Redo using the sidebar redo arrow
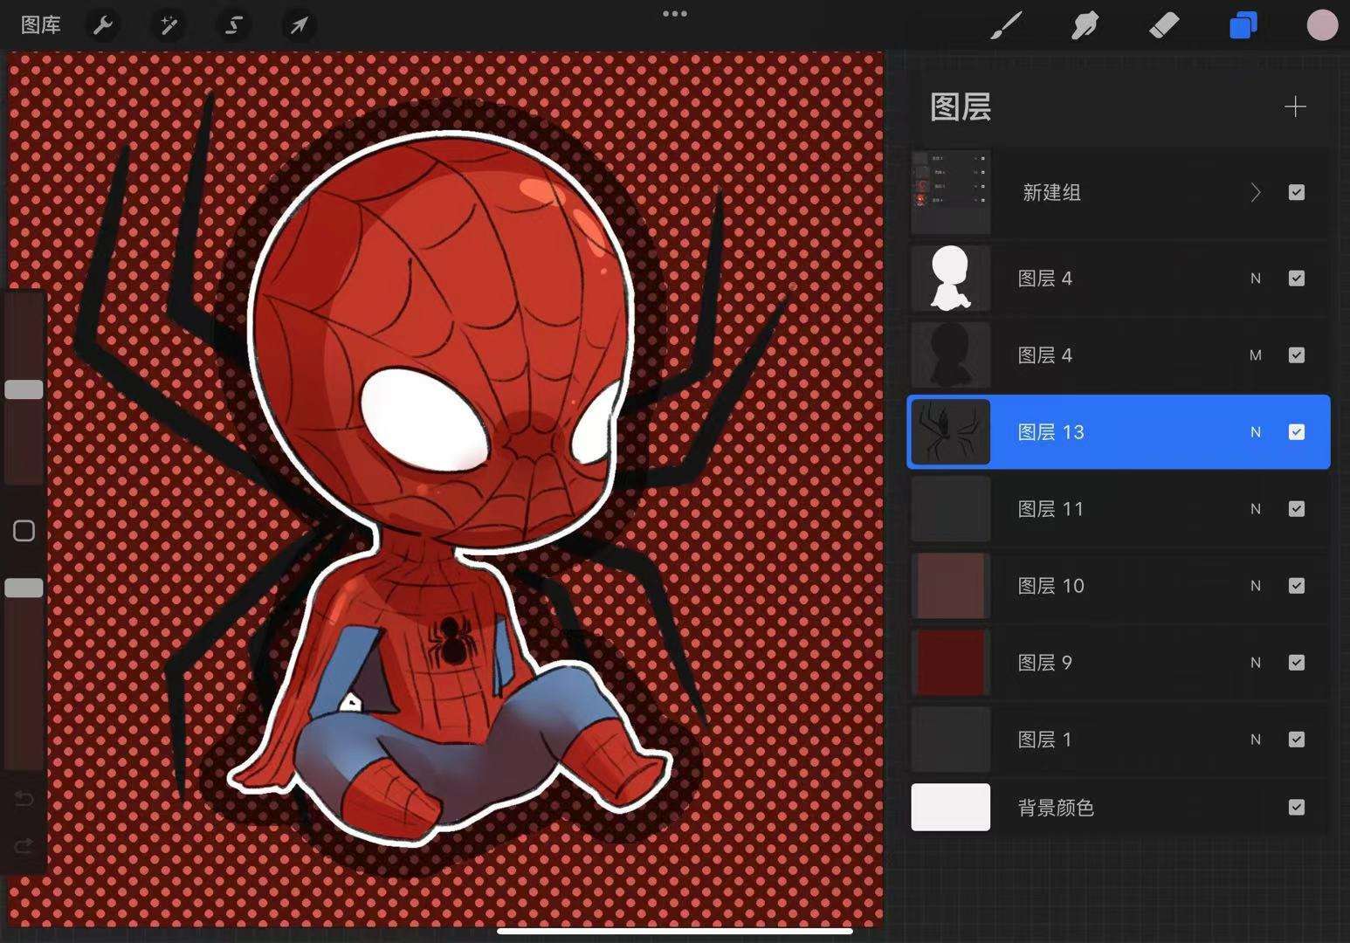The image size is (1350, 943). click(24, 845)
